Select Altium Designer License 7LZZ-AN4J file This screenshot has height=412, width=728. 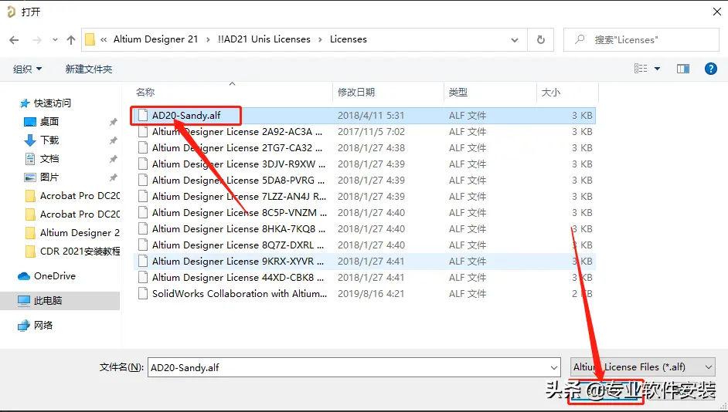pos(364,197)
